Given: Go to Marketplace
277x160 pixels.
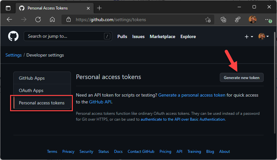Looking at the screenshot, I should point(162,37).
